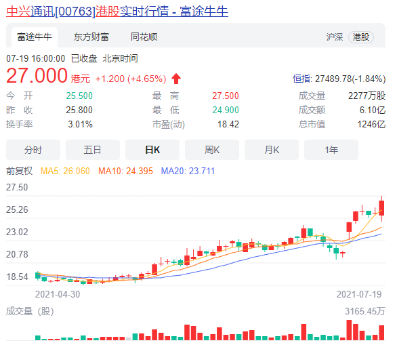Image resolution: width=397 pixels, height=347 pixels.
Task: Toggle market to 沪深
Action: 334,37
